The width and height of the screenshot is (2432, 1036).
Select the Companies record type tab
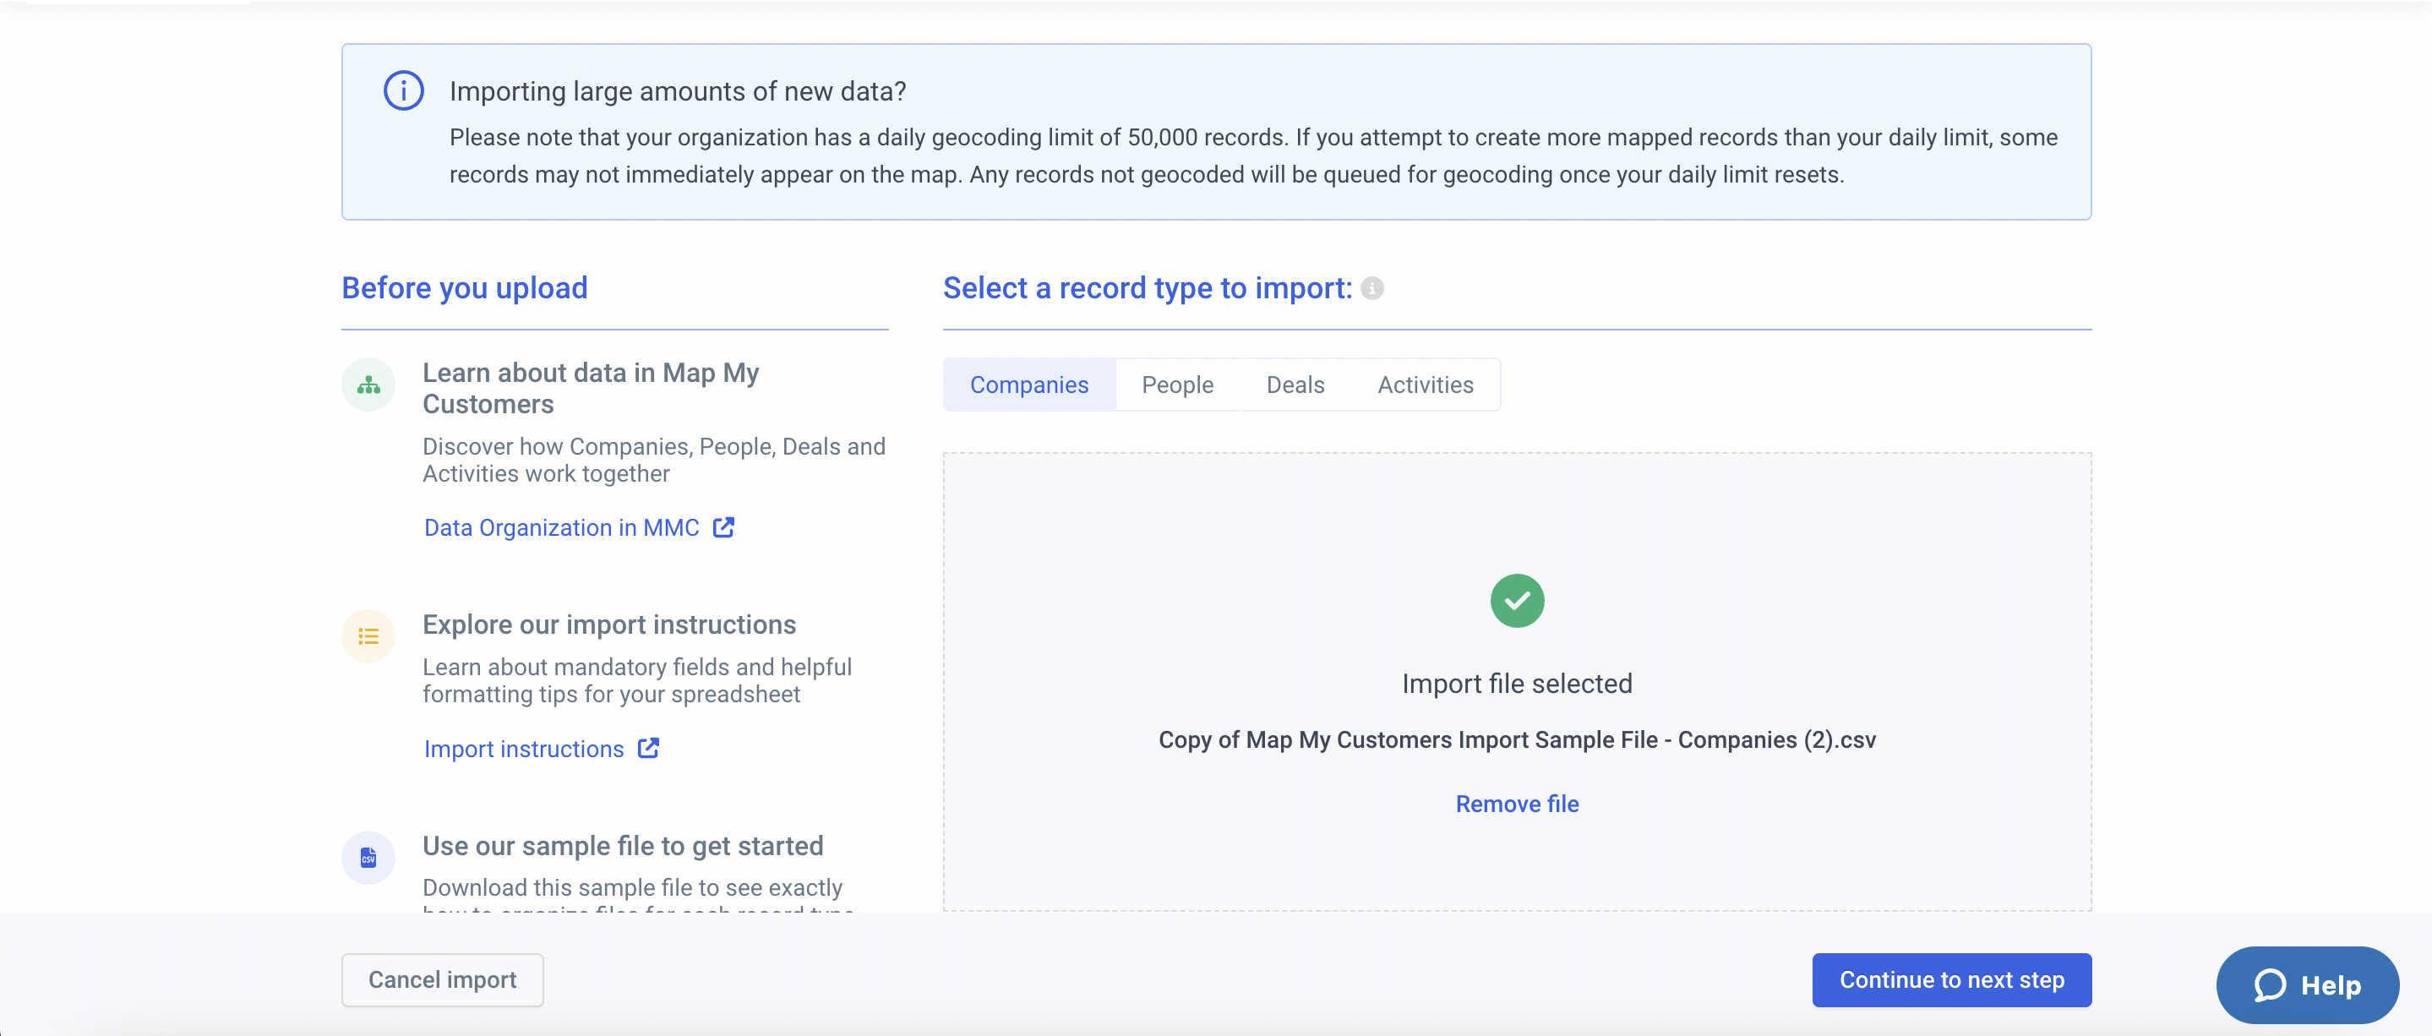(1029, 384)
